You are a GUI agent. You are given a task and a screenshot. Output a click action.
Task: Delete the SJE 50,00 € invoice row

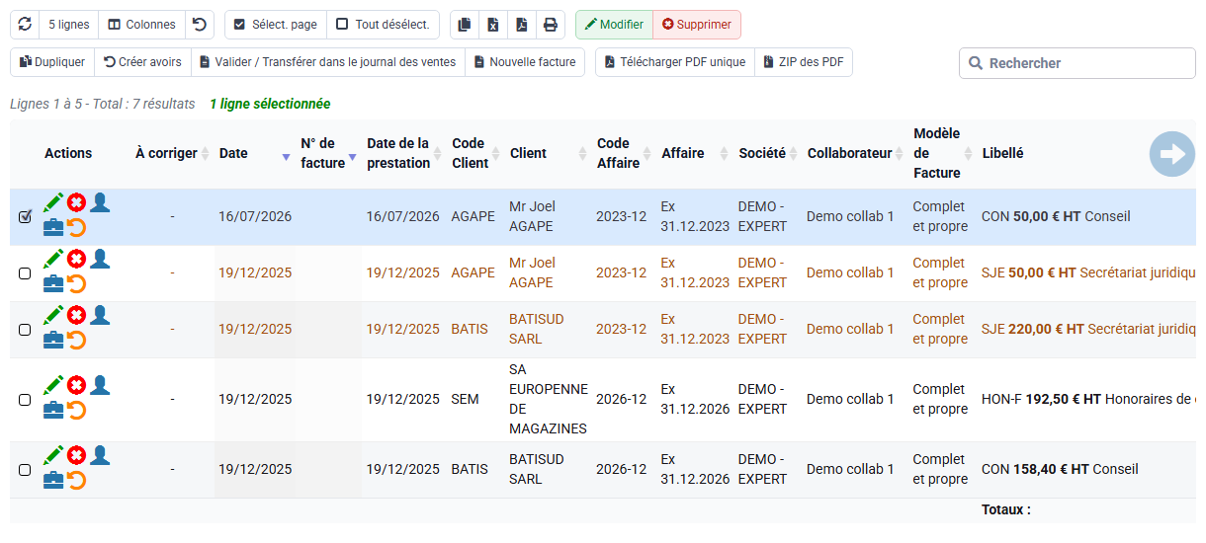(76, 259)
